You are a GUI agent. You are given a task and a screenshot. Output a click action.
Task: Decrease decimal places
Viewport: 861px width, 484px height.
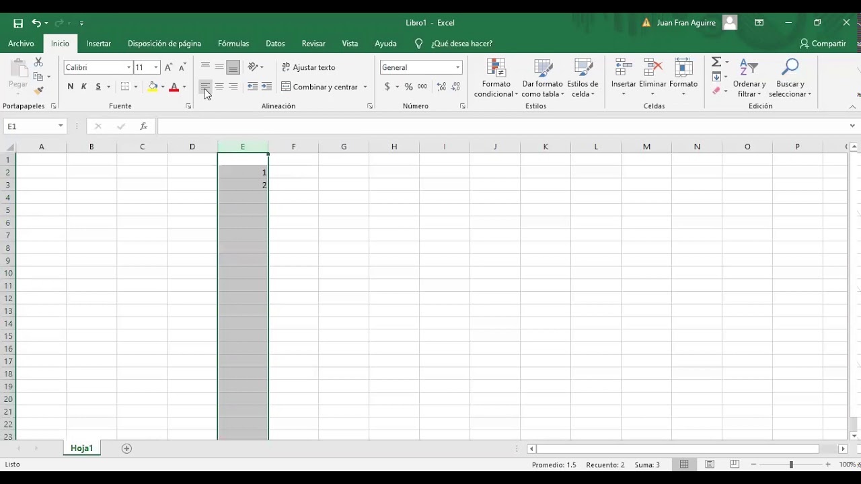[x=455, y=87]
